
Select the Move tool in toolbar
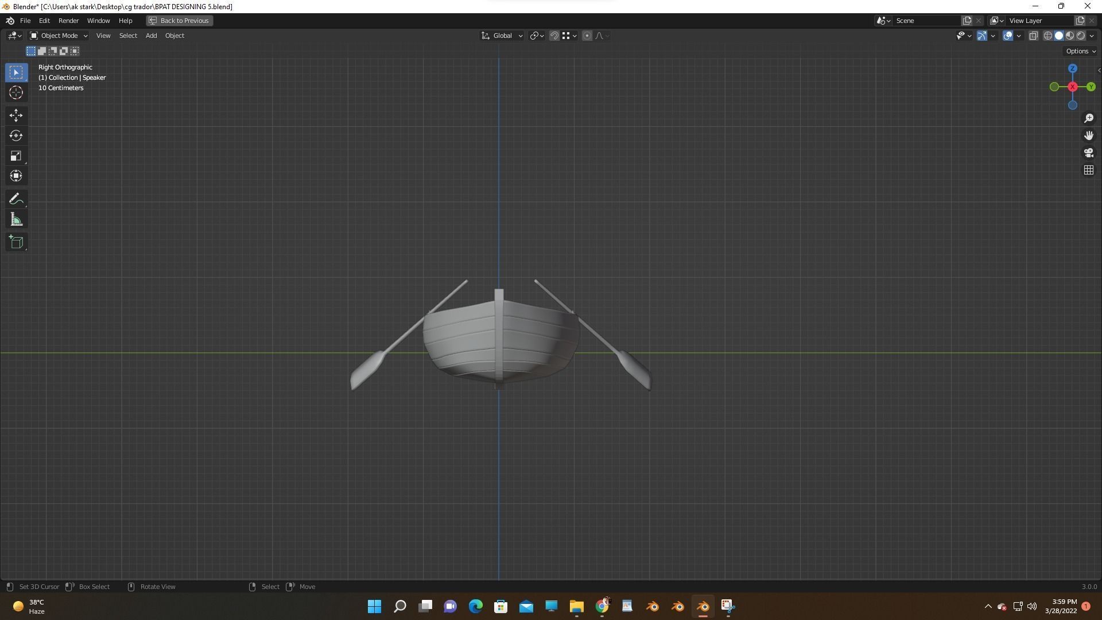[16, 115]
